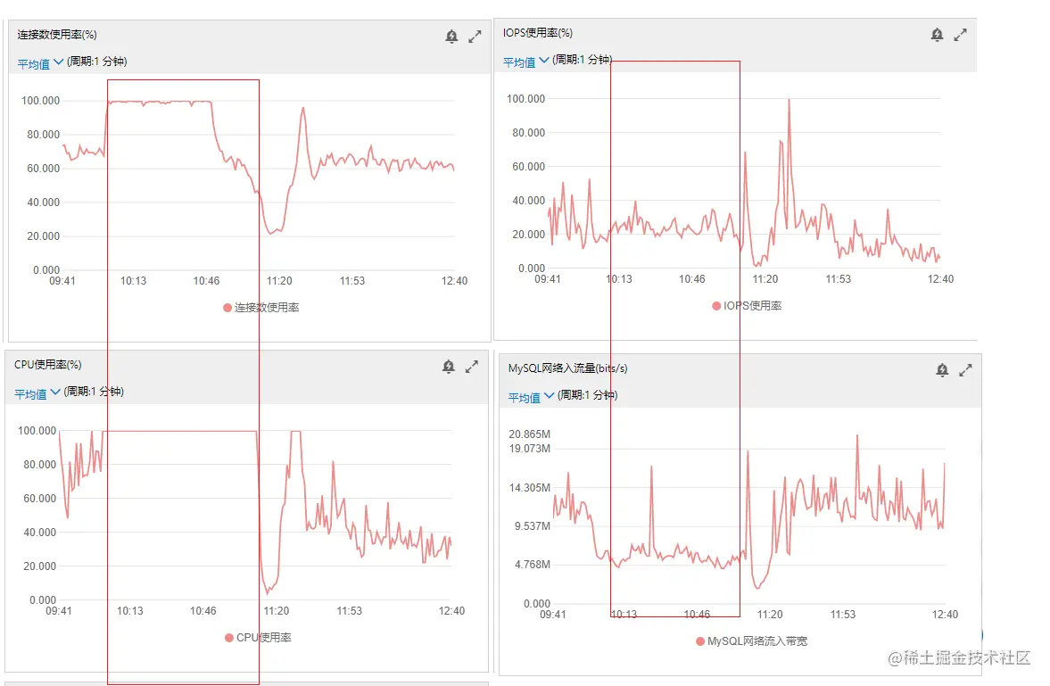Toggle the CPU使用率 legend series
The height and width of the screenshot is (686, 1050).
(258, 638)
